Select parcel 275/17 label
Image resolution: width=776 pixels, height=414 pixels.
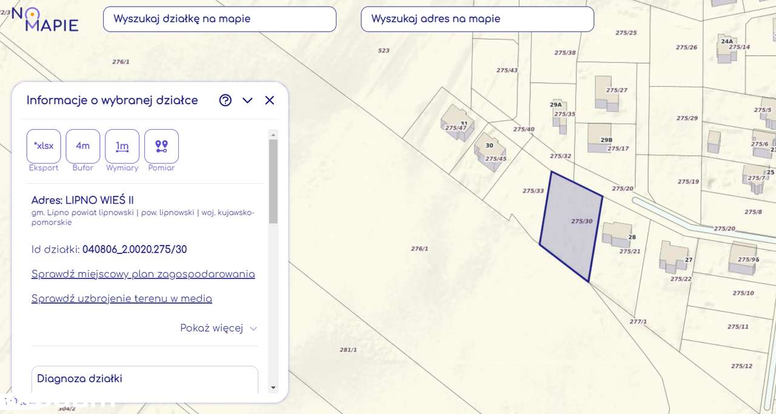618,149
